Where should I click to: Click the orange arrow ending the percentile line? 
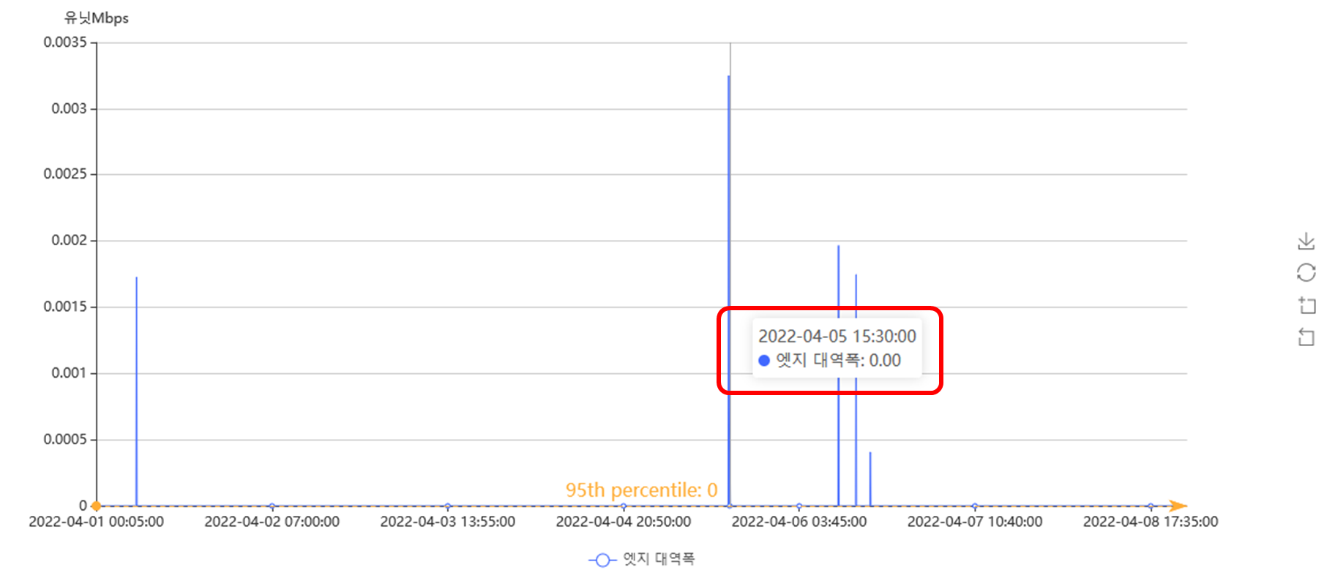(x=1177, y=506)
